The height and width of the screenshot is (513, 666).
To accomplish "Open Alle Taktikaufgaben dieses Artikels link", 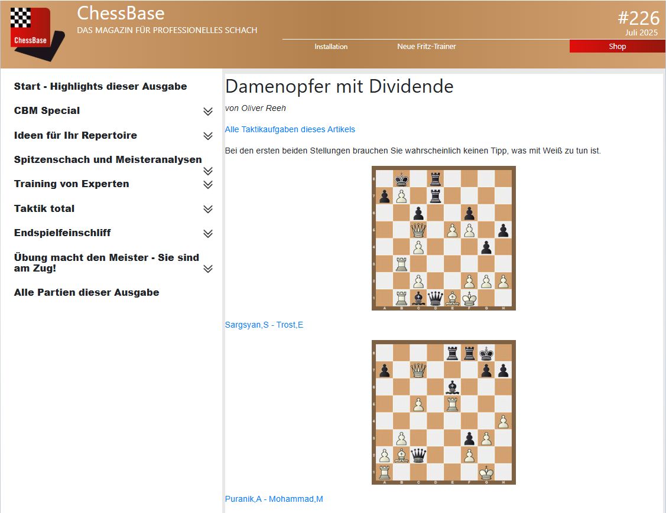I will tap(290, 129).
